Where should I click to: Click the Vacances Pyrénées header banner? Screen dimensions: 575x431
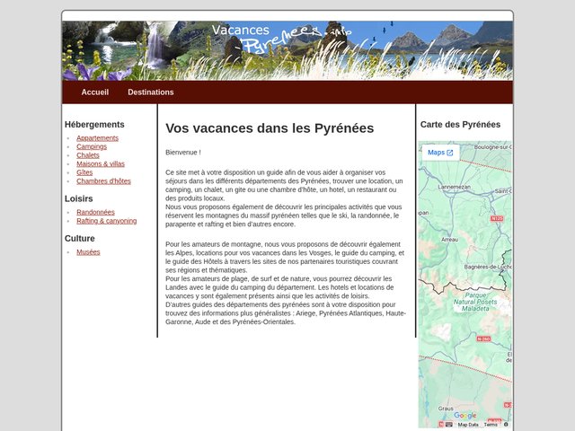(x=287, y=50)
